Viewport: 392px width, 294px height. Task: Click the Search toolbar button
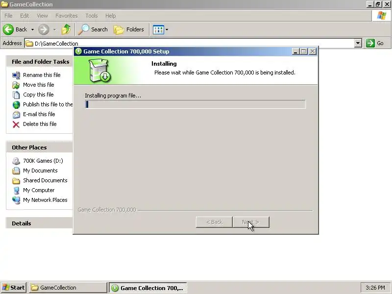click(93, 29)
